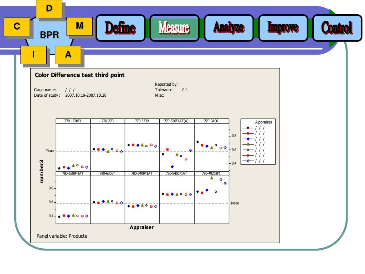Click the open blue diamond in 790-49262F1 panel
Screen dimensions: 365x274
pyautogui.click(x=225, y=183)
